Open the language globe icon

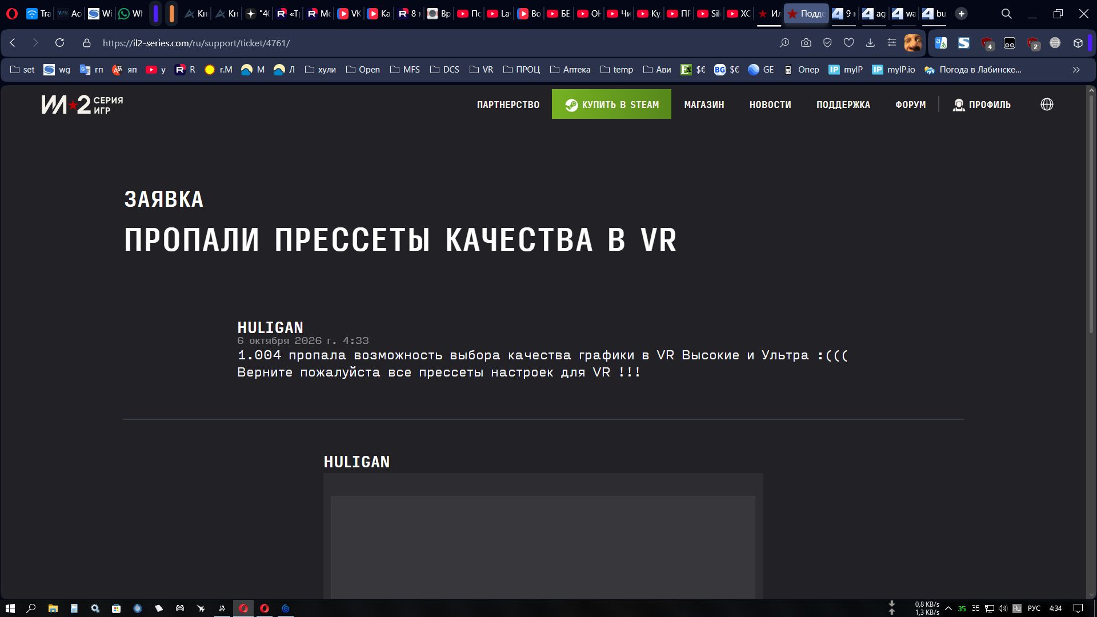pos(1047,105)
